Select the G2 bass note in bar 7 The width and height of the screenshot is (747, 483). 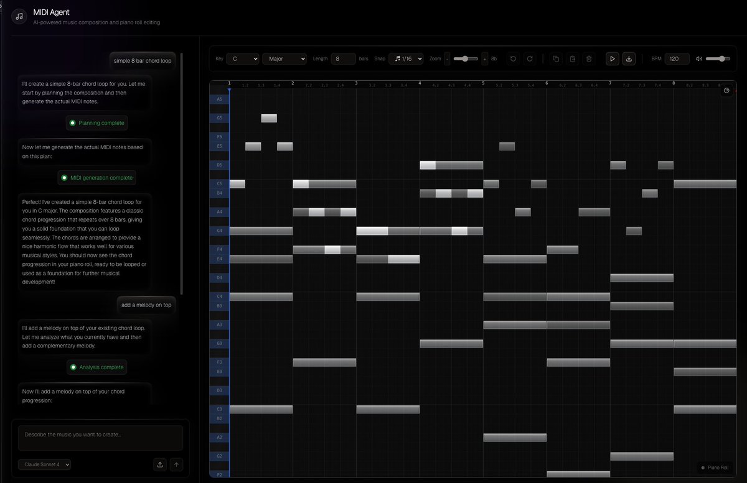pyautogui.click(x=642, y=456)
